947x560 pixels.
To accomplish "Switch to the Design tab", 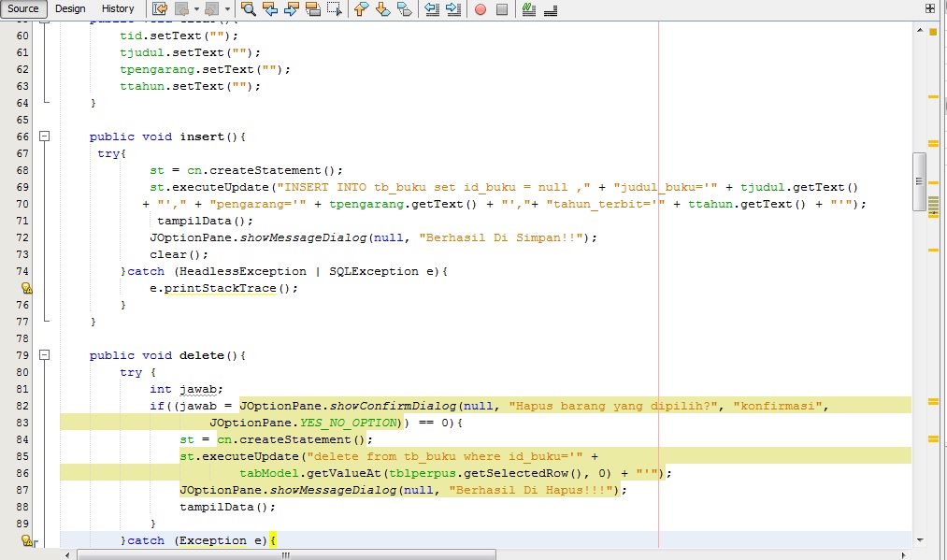I will click(70, 7).
